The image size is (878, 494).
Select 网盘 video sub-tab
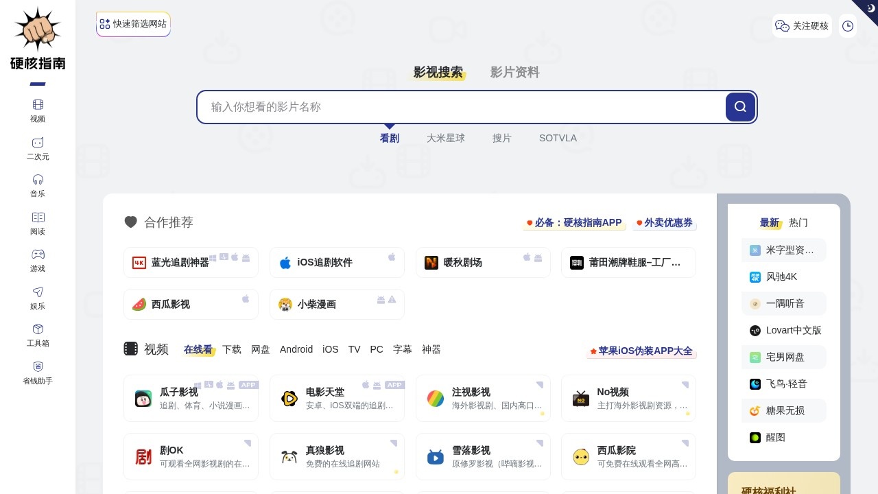click(x=261, y=349)
